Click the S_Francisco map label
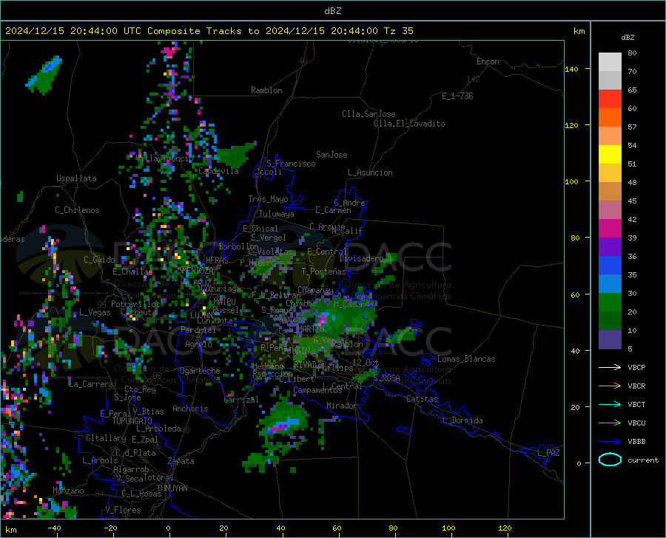 291,164
